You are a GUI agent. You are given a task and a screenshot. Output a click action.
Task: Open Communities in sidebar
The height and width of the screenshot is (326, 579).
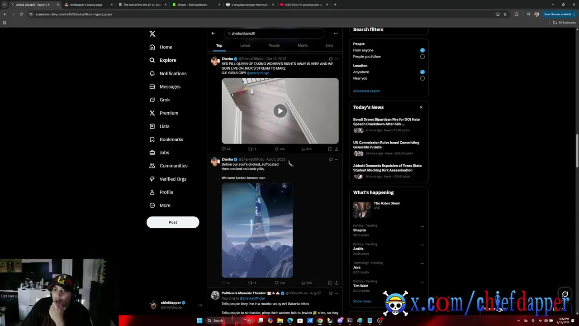[168, 166]
